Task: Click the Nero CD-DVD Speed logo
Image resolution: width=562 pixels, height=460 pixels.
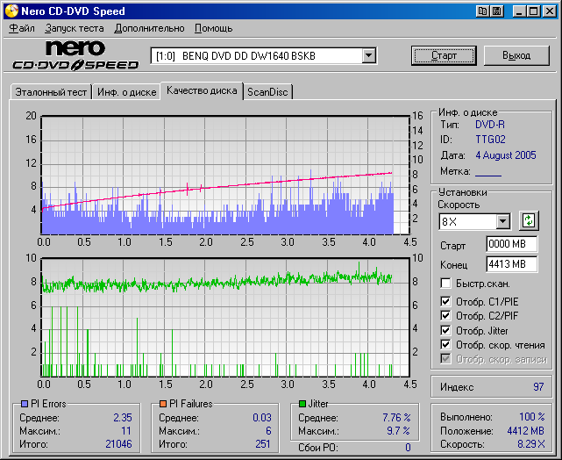Action: (75, 55)
